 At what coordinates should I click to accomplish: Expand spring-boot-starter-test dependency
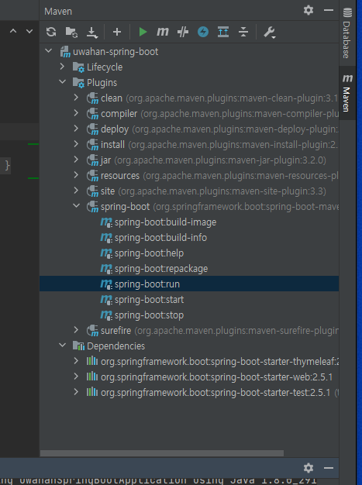pyautogui.click(x=76, y=392)
